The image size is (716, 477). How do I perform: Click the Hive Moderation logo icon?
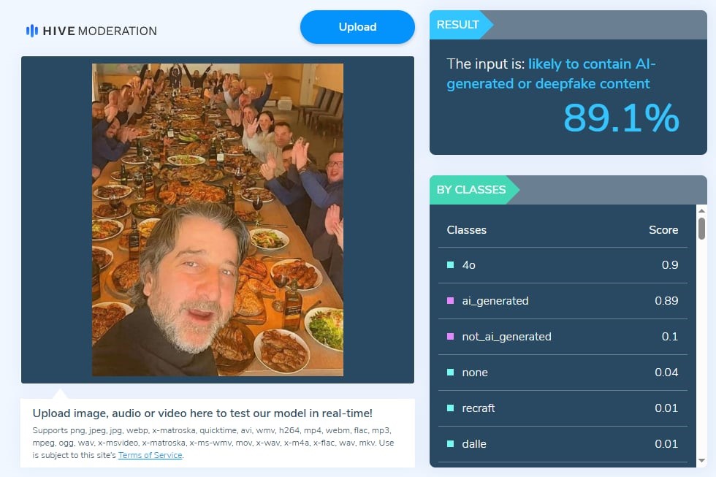click(31, 31)
